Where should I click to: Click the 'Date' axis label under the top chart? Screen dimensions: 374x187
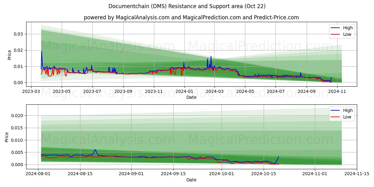tap(191, 97)
